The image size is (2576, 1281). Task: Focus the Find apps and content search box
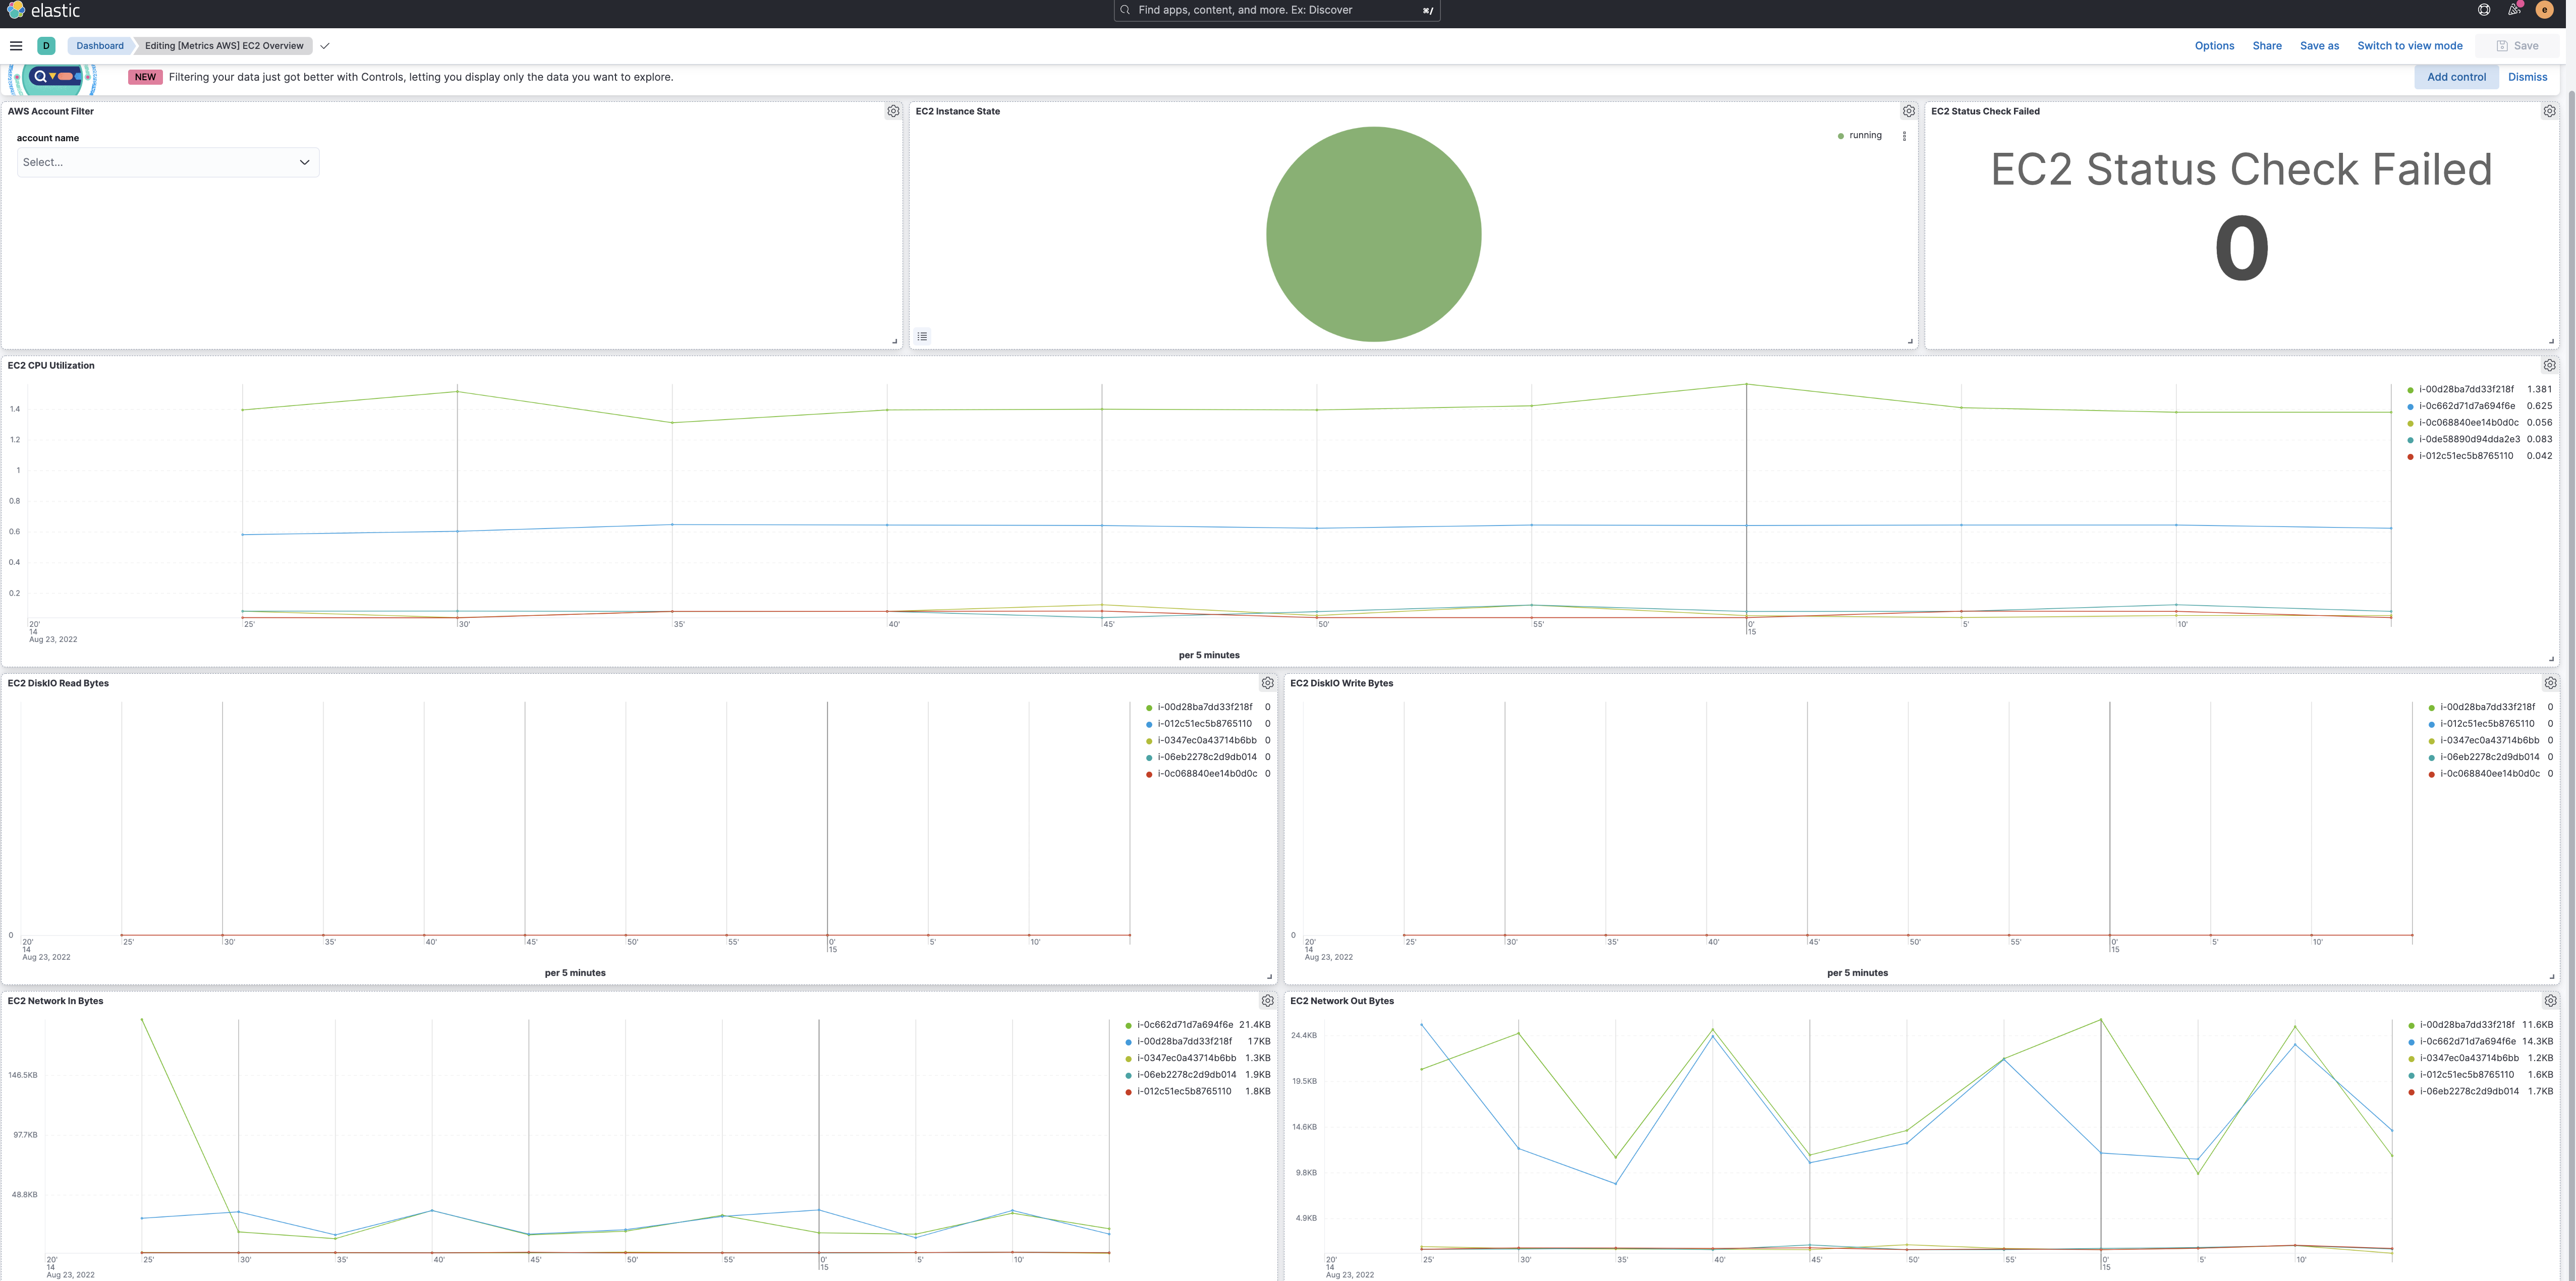tap(1277, 10)
